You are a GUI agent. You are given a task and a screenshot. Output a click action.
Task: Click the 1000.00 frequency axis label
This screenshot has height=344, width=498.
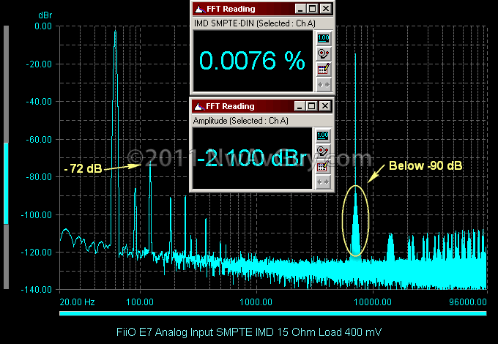coord(256,302)
